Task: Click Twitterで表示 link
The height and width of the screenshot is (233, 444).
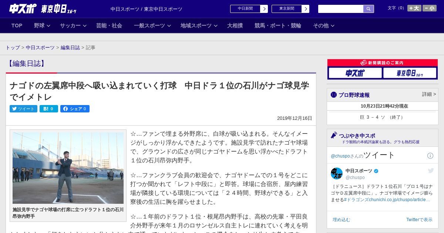Action: [x=419, y=220]
